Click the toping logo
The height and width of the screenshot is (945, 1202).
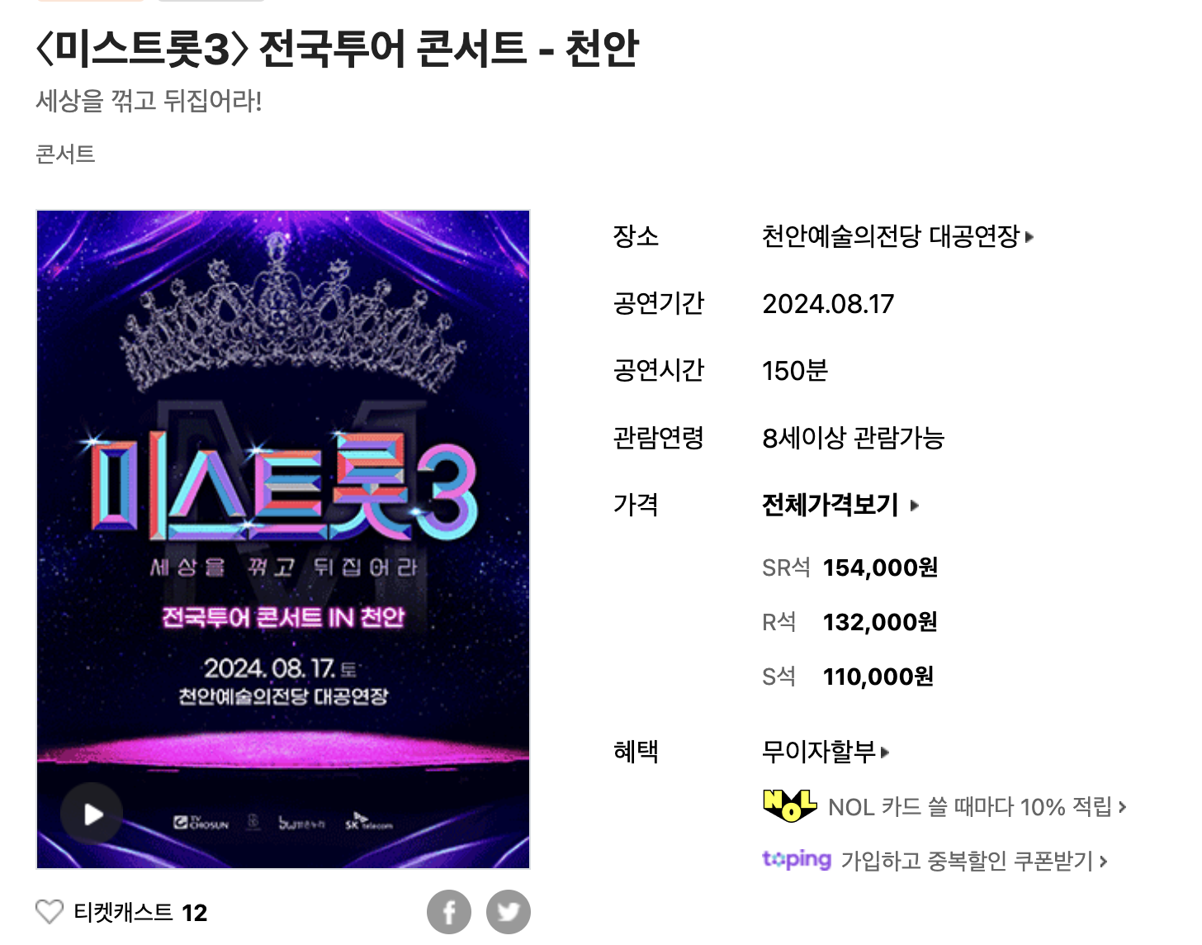[x=797, y=860]
